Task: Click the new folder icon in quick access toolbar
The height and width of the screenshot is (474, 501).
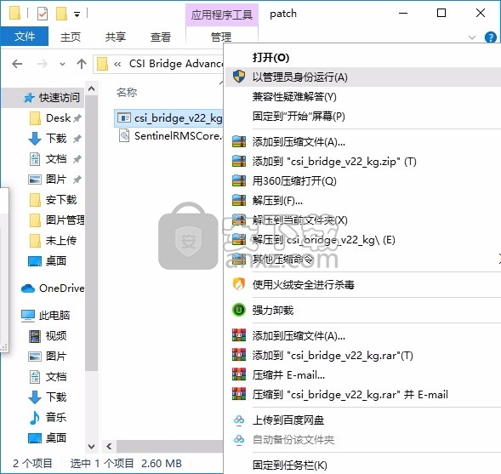Action: [61, 14]
